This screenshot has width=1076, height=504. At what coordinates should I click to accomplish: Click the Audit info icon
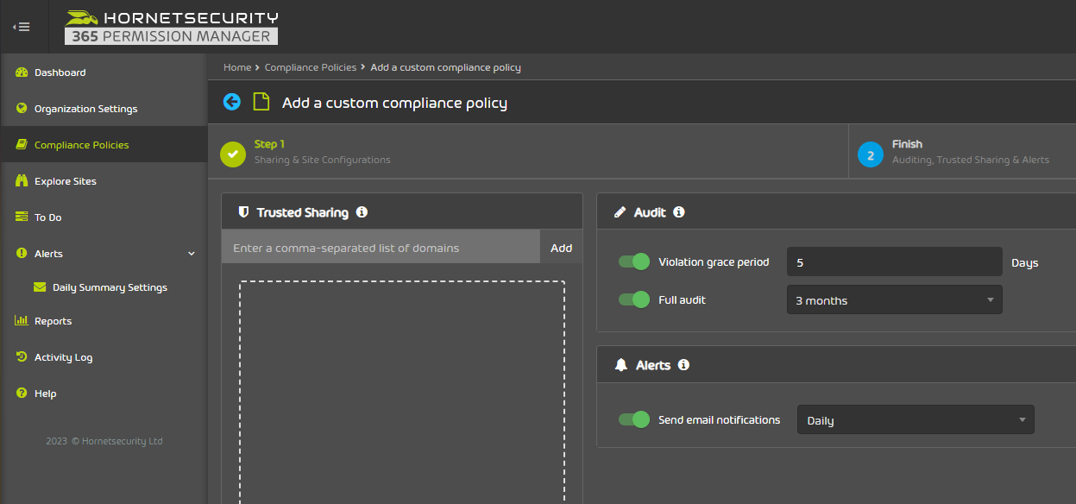[x=679, y=211]
